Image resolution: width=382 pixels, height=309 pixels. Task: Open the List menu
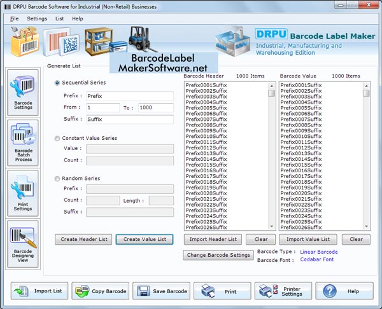(x=59, y=18)
